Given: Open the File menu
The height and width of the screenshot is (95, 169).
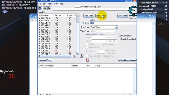Looking at the screenshot, I should 40,4.
